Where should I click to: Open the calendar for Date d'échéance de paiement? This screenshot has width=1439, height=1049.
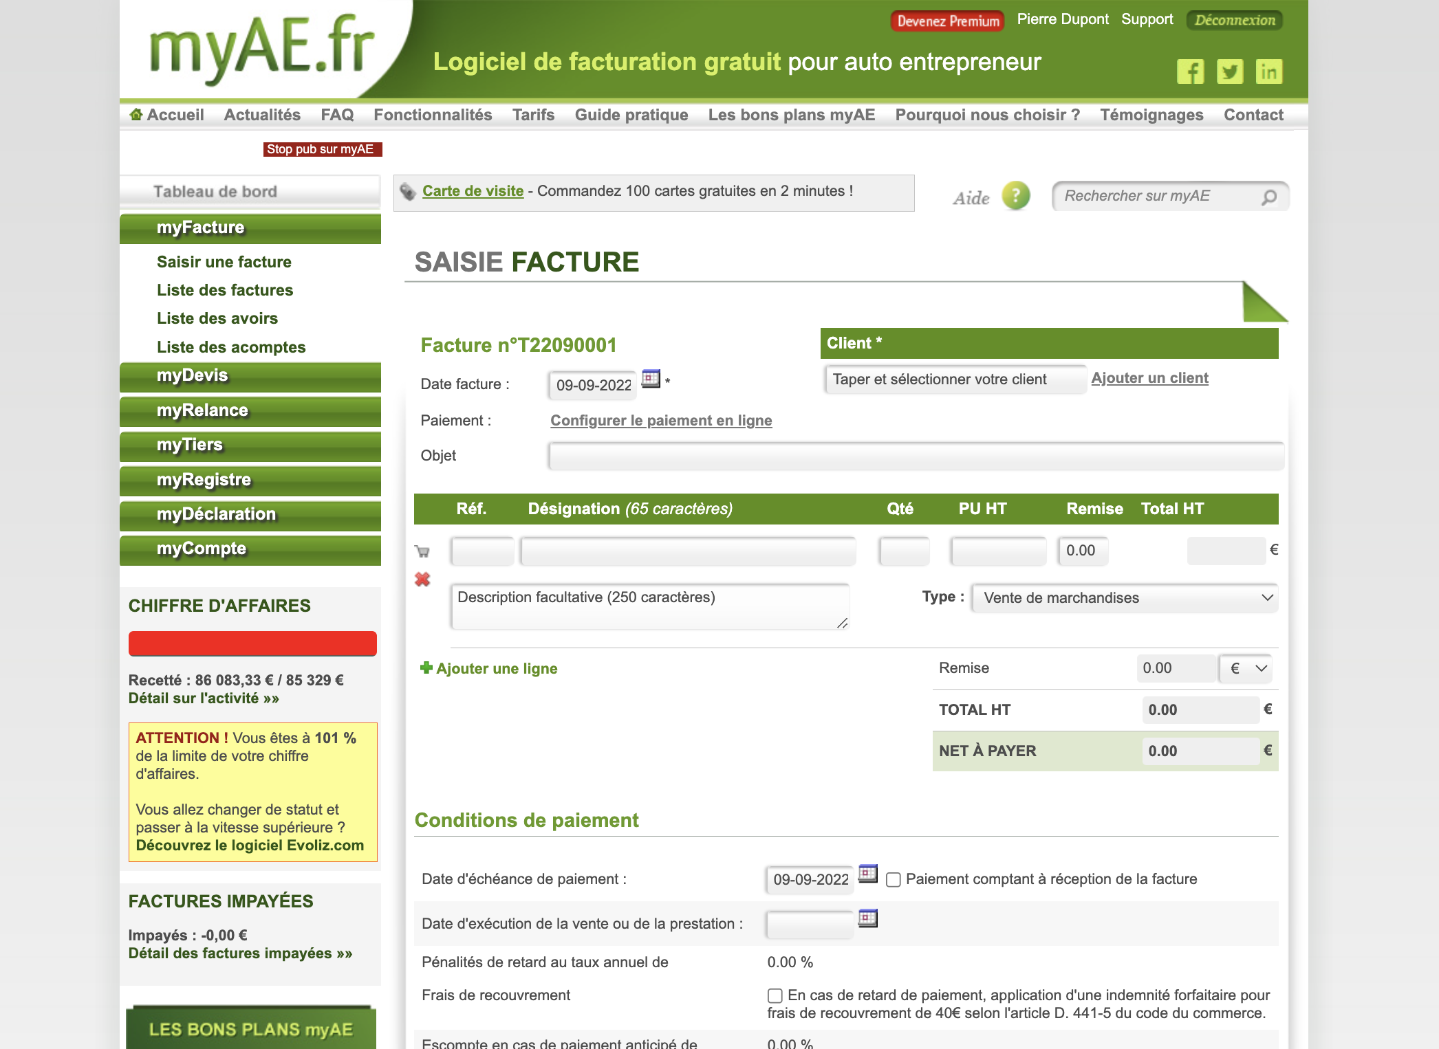(868, 876)
